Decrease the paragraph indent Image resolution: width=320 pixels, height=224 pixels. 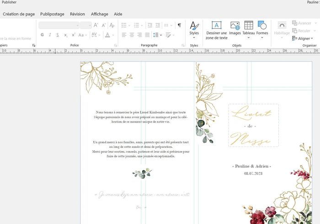150,25
